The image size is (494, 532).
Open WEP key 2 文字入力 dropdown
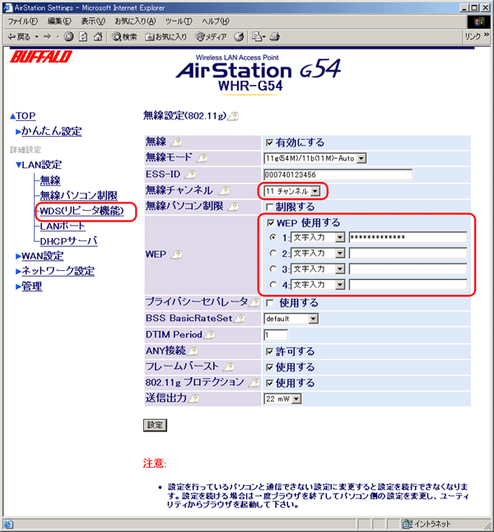[318, 253]
